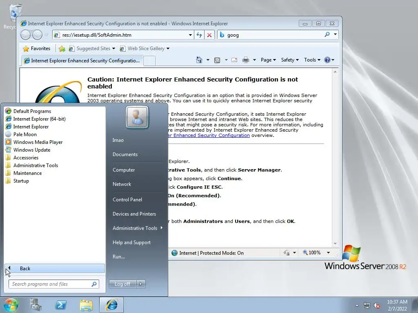Expand Administrative Tools submenu arrow in right pane

coord(162,228)
